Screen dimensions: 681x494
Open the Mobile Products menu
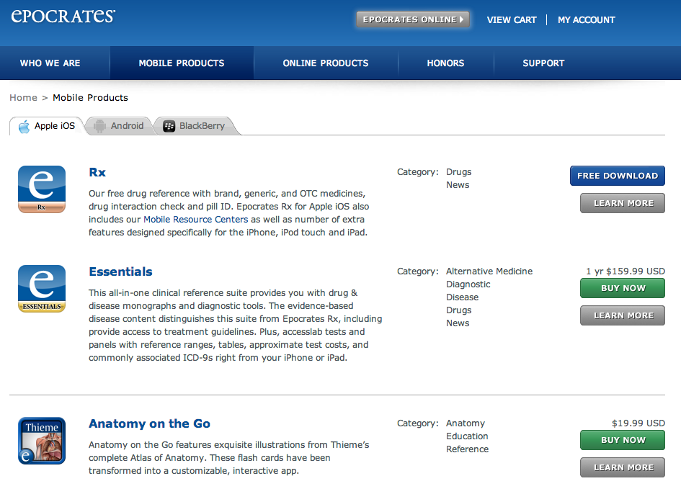182,63
